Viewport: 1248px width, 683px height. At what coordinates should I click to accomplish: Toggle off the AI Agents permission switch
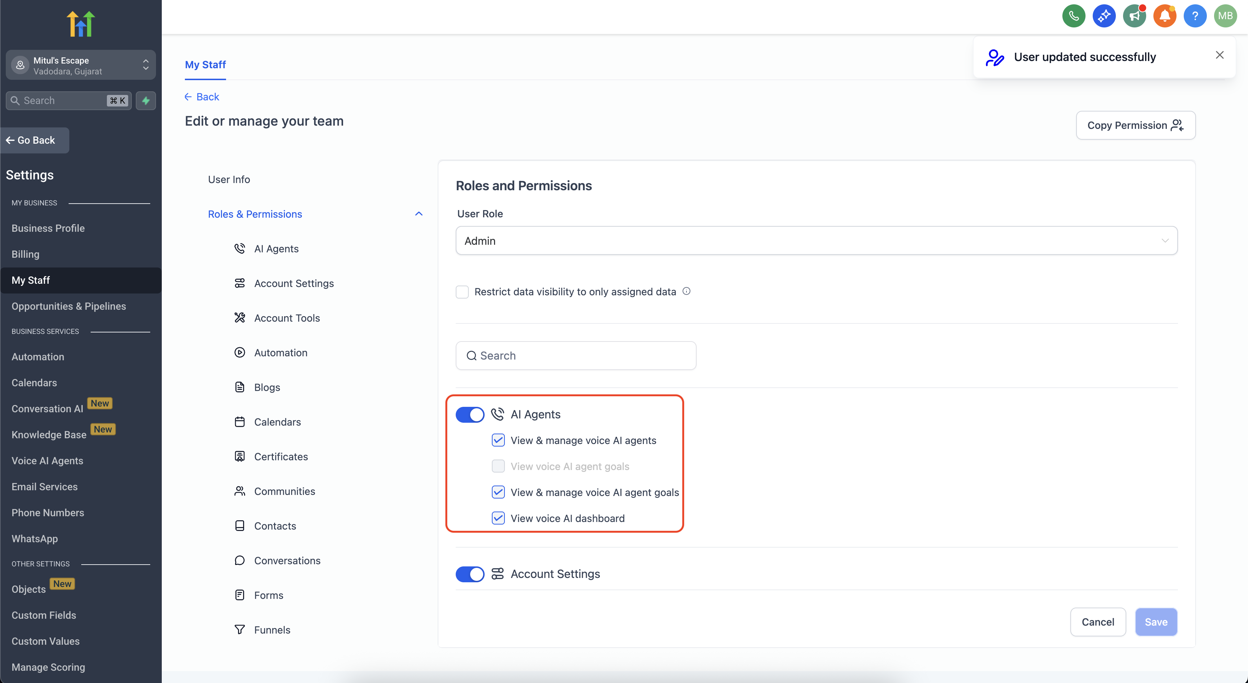pyautogui.click(x=469, y=415)
